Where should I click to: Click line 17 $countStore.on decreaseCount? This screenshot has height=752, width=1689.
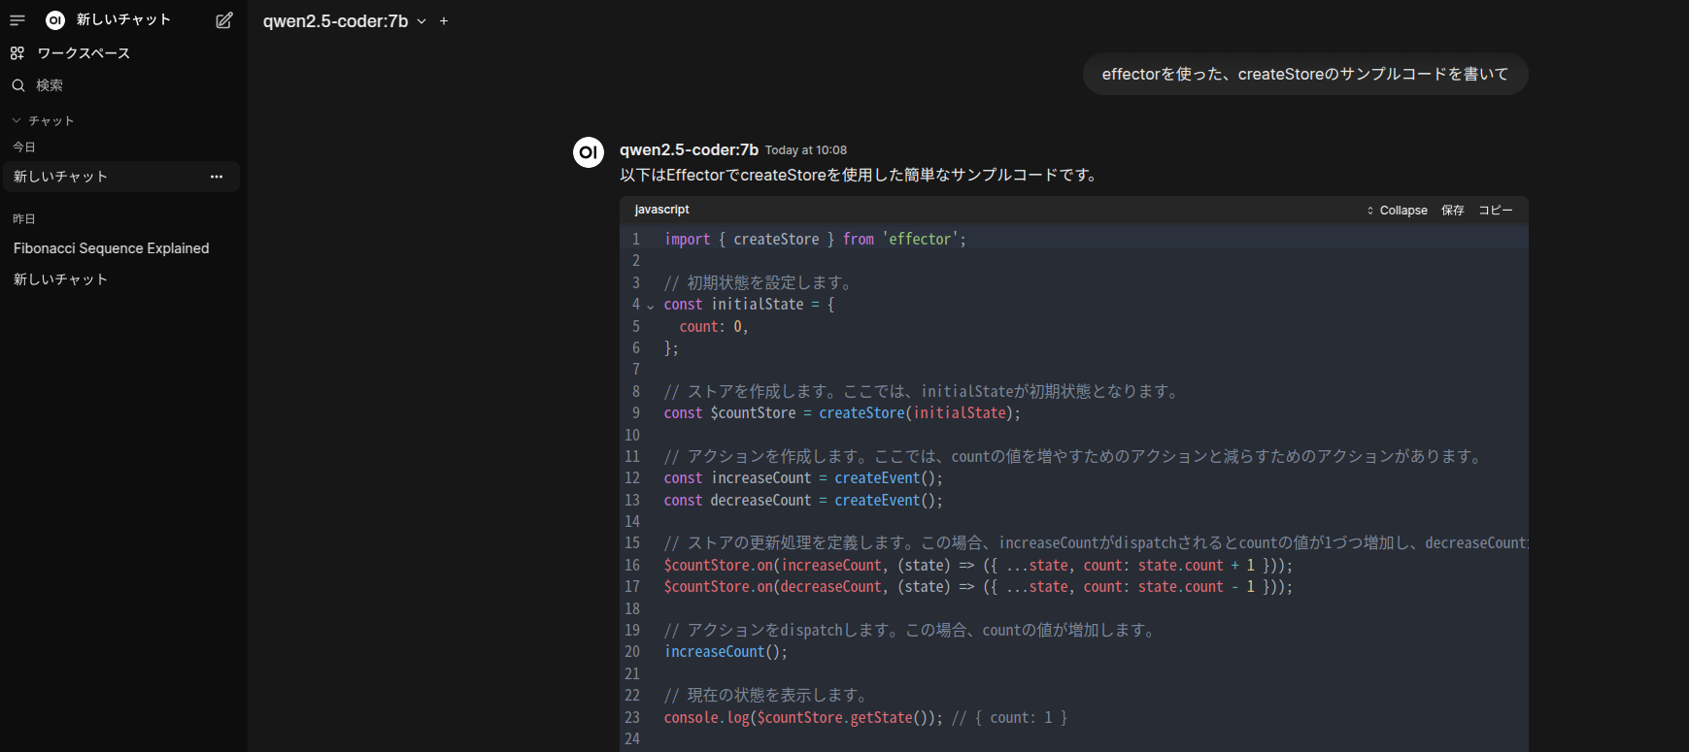(x=978, y=587)
